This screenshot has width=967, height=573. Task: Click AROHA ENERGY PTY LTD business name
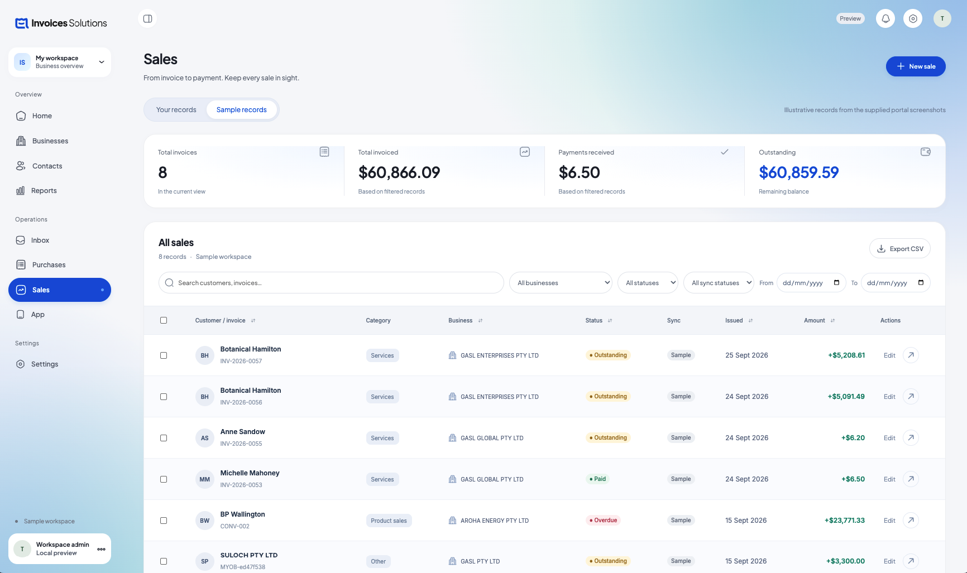[x=495, y=521]
